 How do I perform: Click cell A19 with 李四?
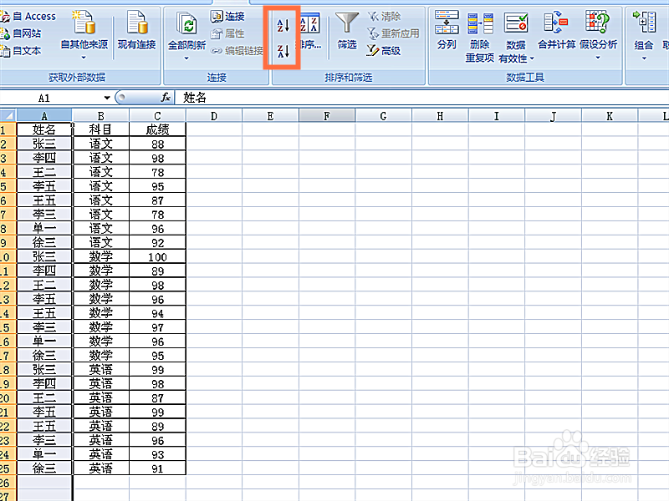point(44,383)
